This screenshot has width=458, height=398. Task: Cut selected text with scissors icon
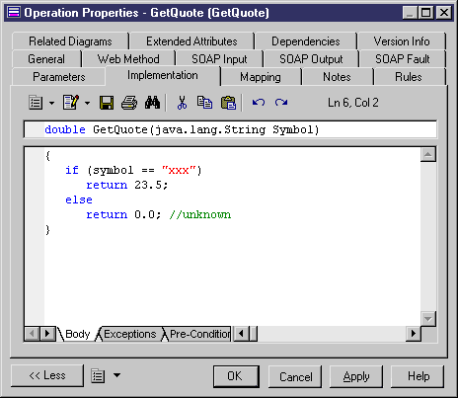pos(182,103)
